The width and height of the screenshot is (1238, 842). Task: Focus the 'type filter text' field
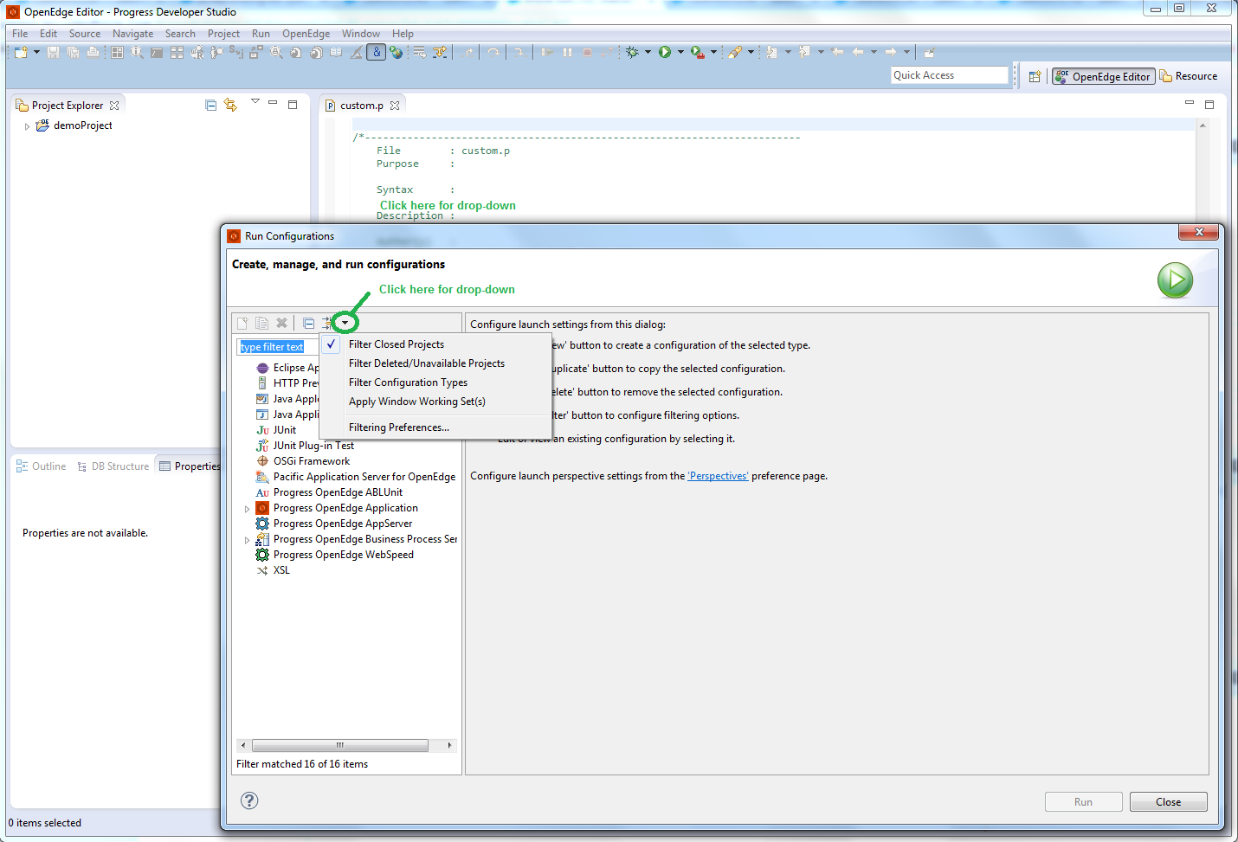[276, 347]
